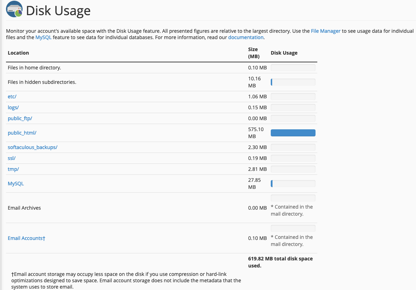Open the Email Accounts link
The width and height of the screenshot is (416, 290).
pos(26,238)
